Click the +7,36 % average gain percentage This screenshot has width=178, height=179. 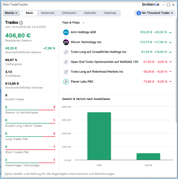[49, 48]
